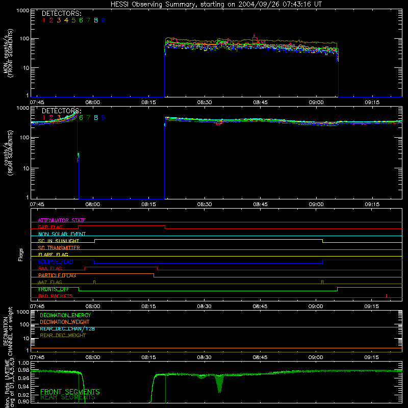Click the pink detector 2 spike near 08:43

[x=254, y=39]
